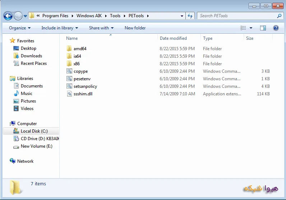
Task: Select the ssshim.dll file icon
Action: (x=69, y=94)
